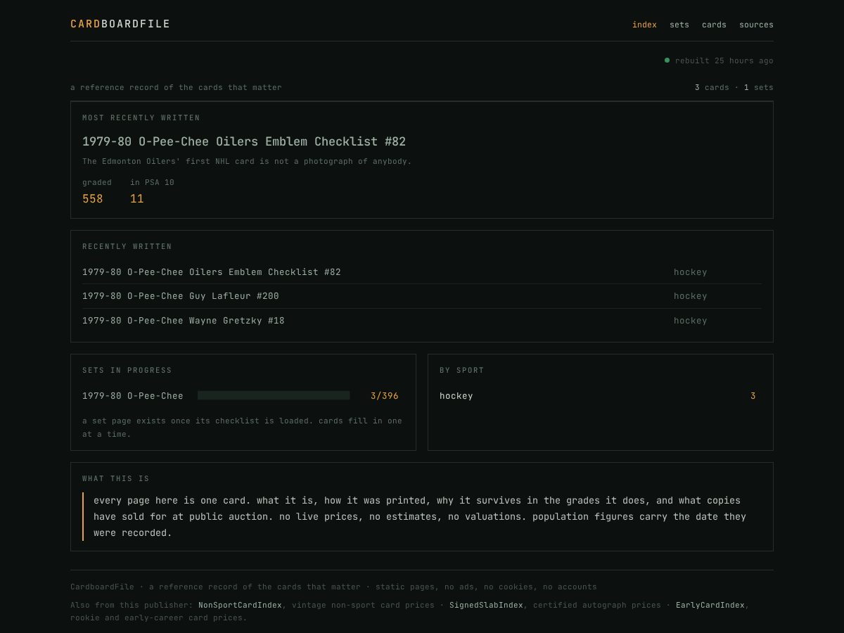Viewport: 844px width, 633px height.
Task: Click the 1979-80 O-Pee-Chee progress bar
Action: [x=274, y=395]
